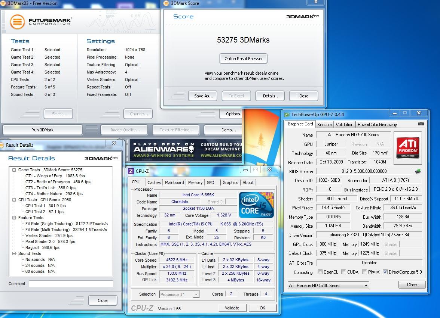Open Details in 3DMark Score window

(271, 96)
